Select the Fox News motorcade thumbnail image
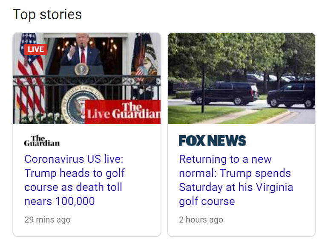 (x=241, y=78)
